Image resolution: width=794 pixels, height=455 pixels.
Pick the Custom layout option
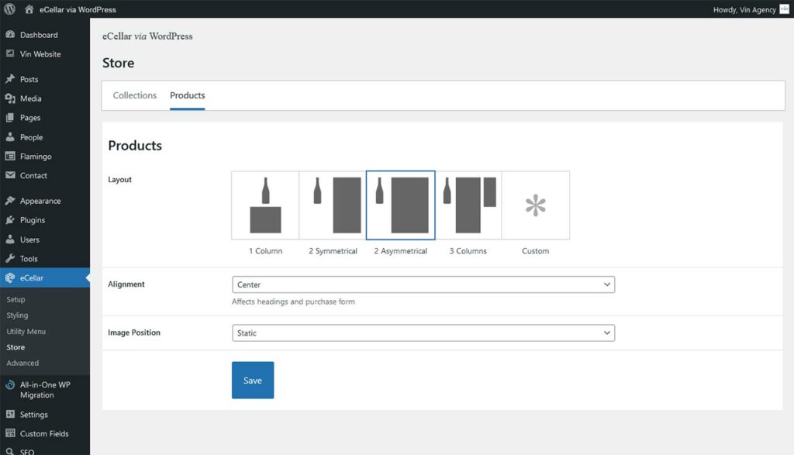pos(535,205)
